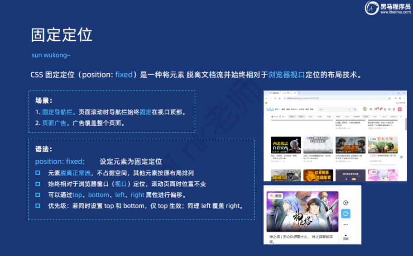Click the 固定导航栏 scenario text
This screenshot has height=256, width=413.
(57, 112)
